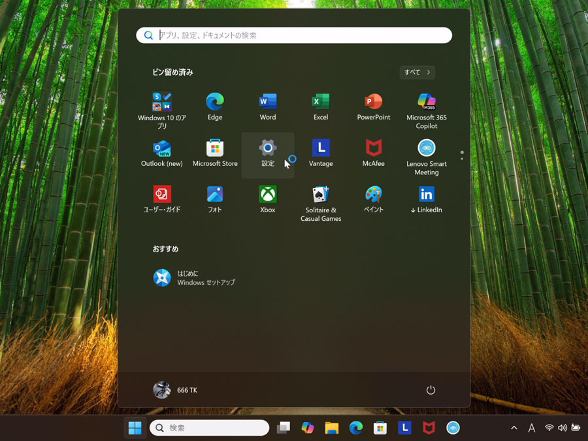Open Solitaire & Casual Games
The width and height of the screenshot is (588, 441).
[321, 204]
